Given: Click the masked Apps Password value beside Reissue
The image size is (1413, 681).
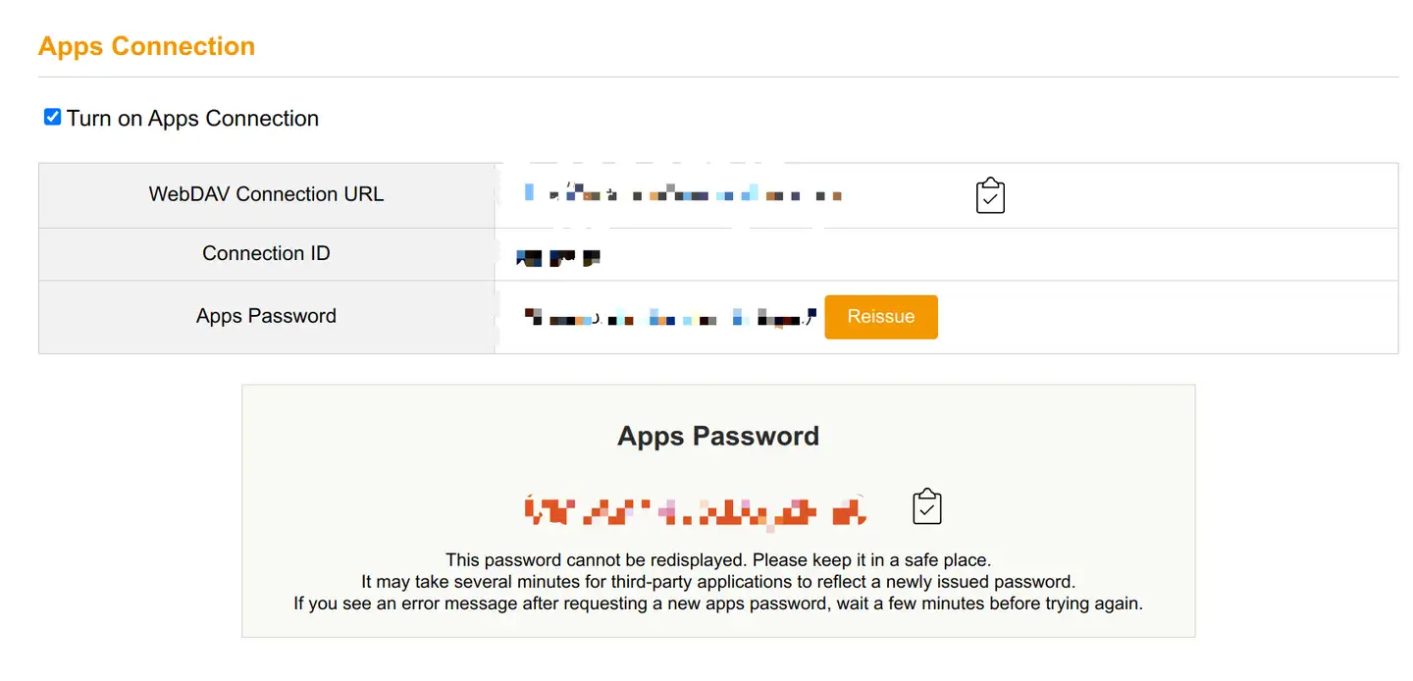Looking at the screenshot, I should coord(669,317).
